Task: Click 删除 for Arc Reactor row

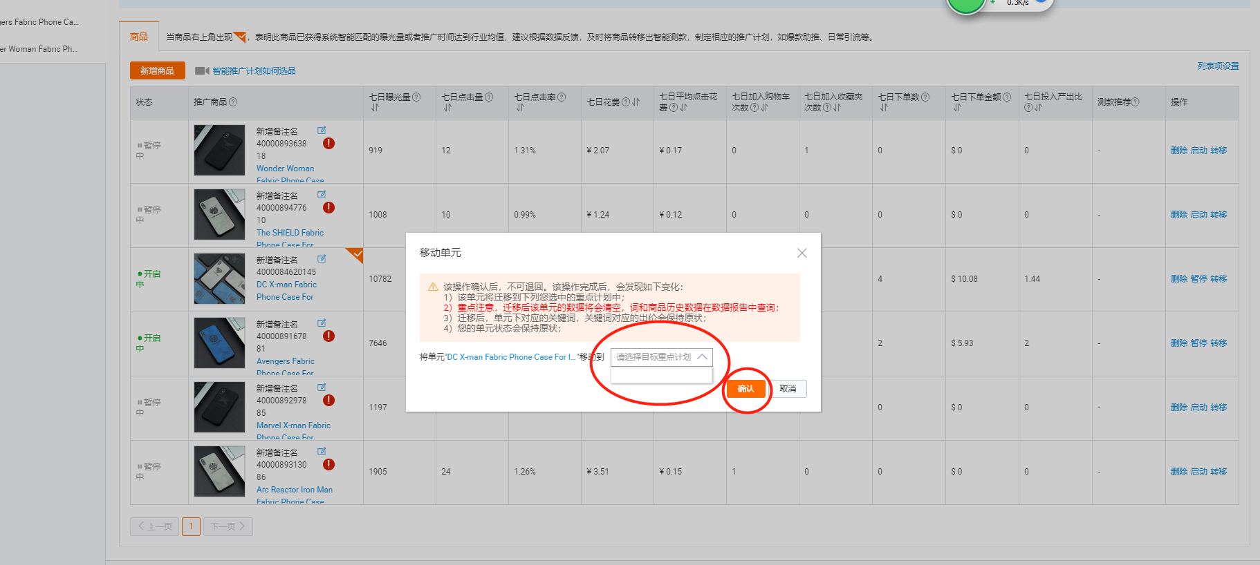Action: click(1178, 472)
